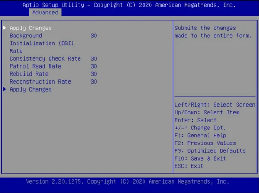
Task: Click 'Enter: Select' hint
Action: [195, 120]
